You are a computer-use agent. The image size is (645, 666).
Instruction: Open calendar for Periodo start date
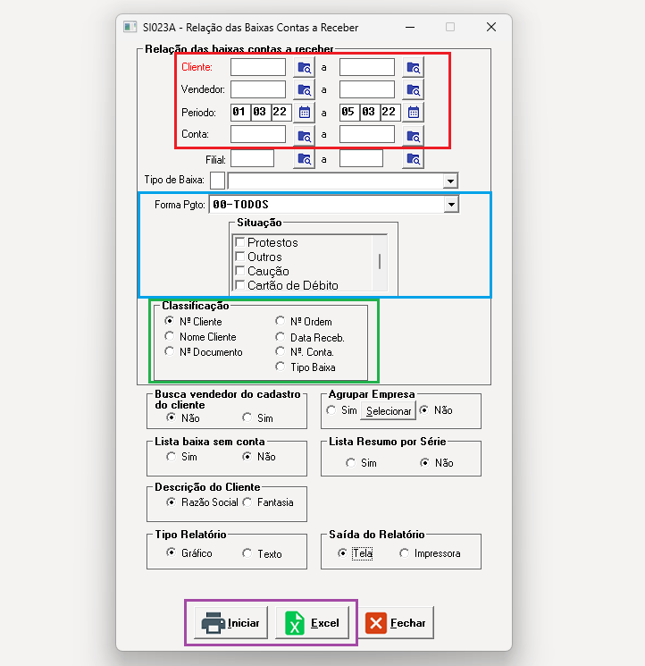[305, 112]
